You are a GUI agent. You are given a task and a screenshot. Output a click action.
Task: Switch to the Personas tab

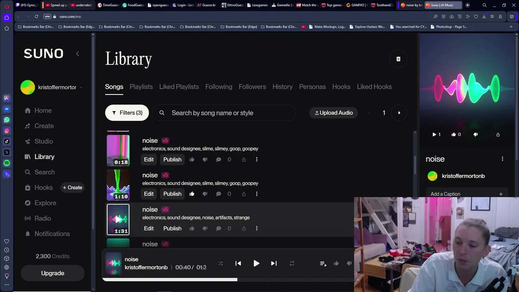[x=312, y=86]
